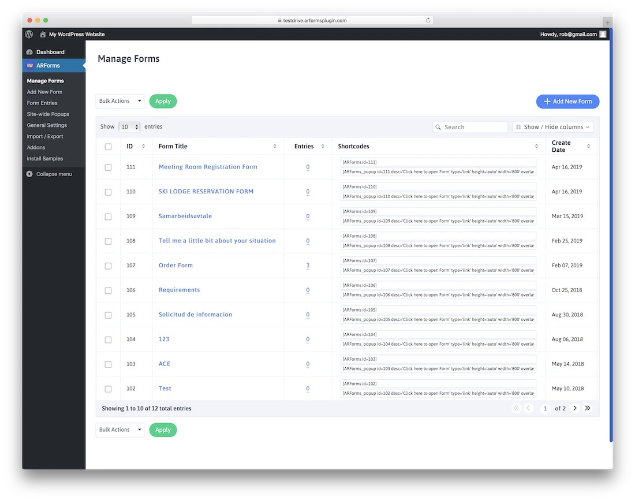Click into the Search input field
This screenshot has width=635, height=501.
tap(470, 127)
